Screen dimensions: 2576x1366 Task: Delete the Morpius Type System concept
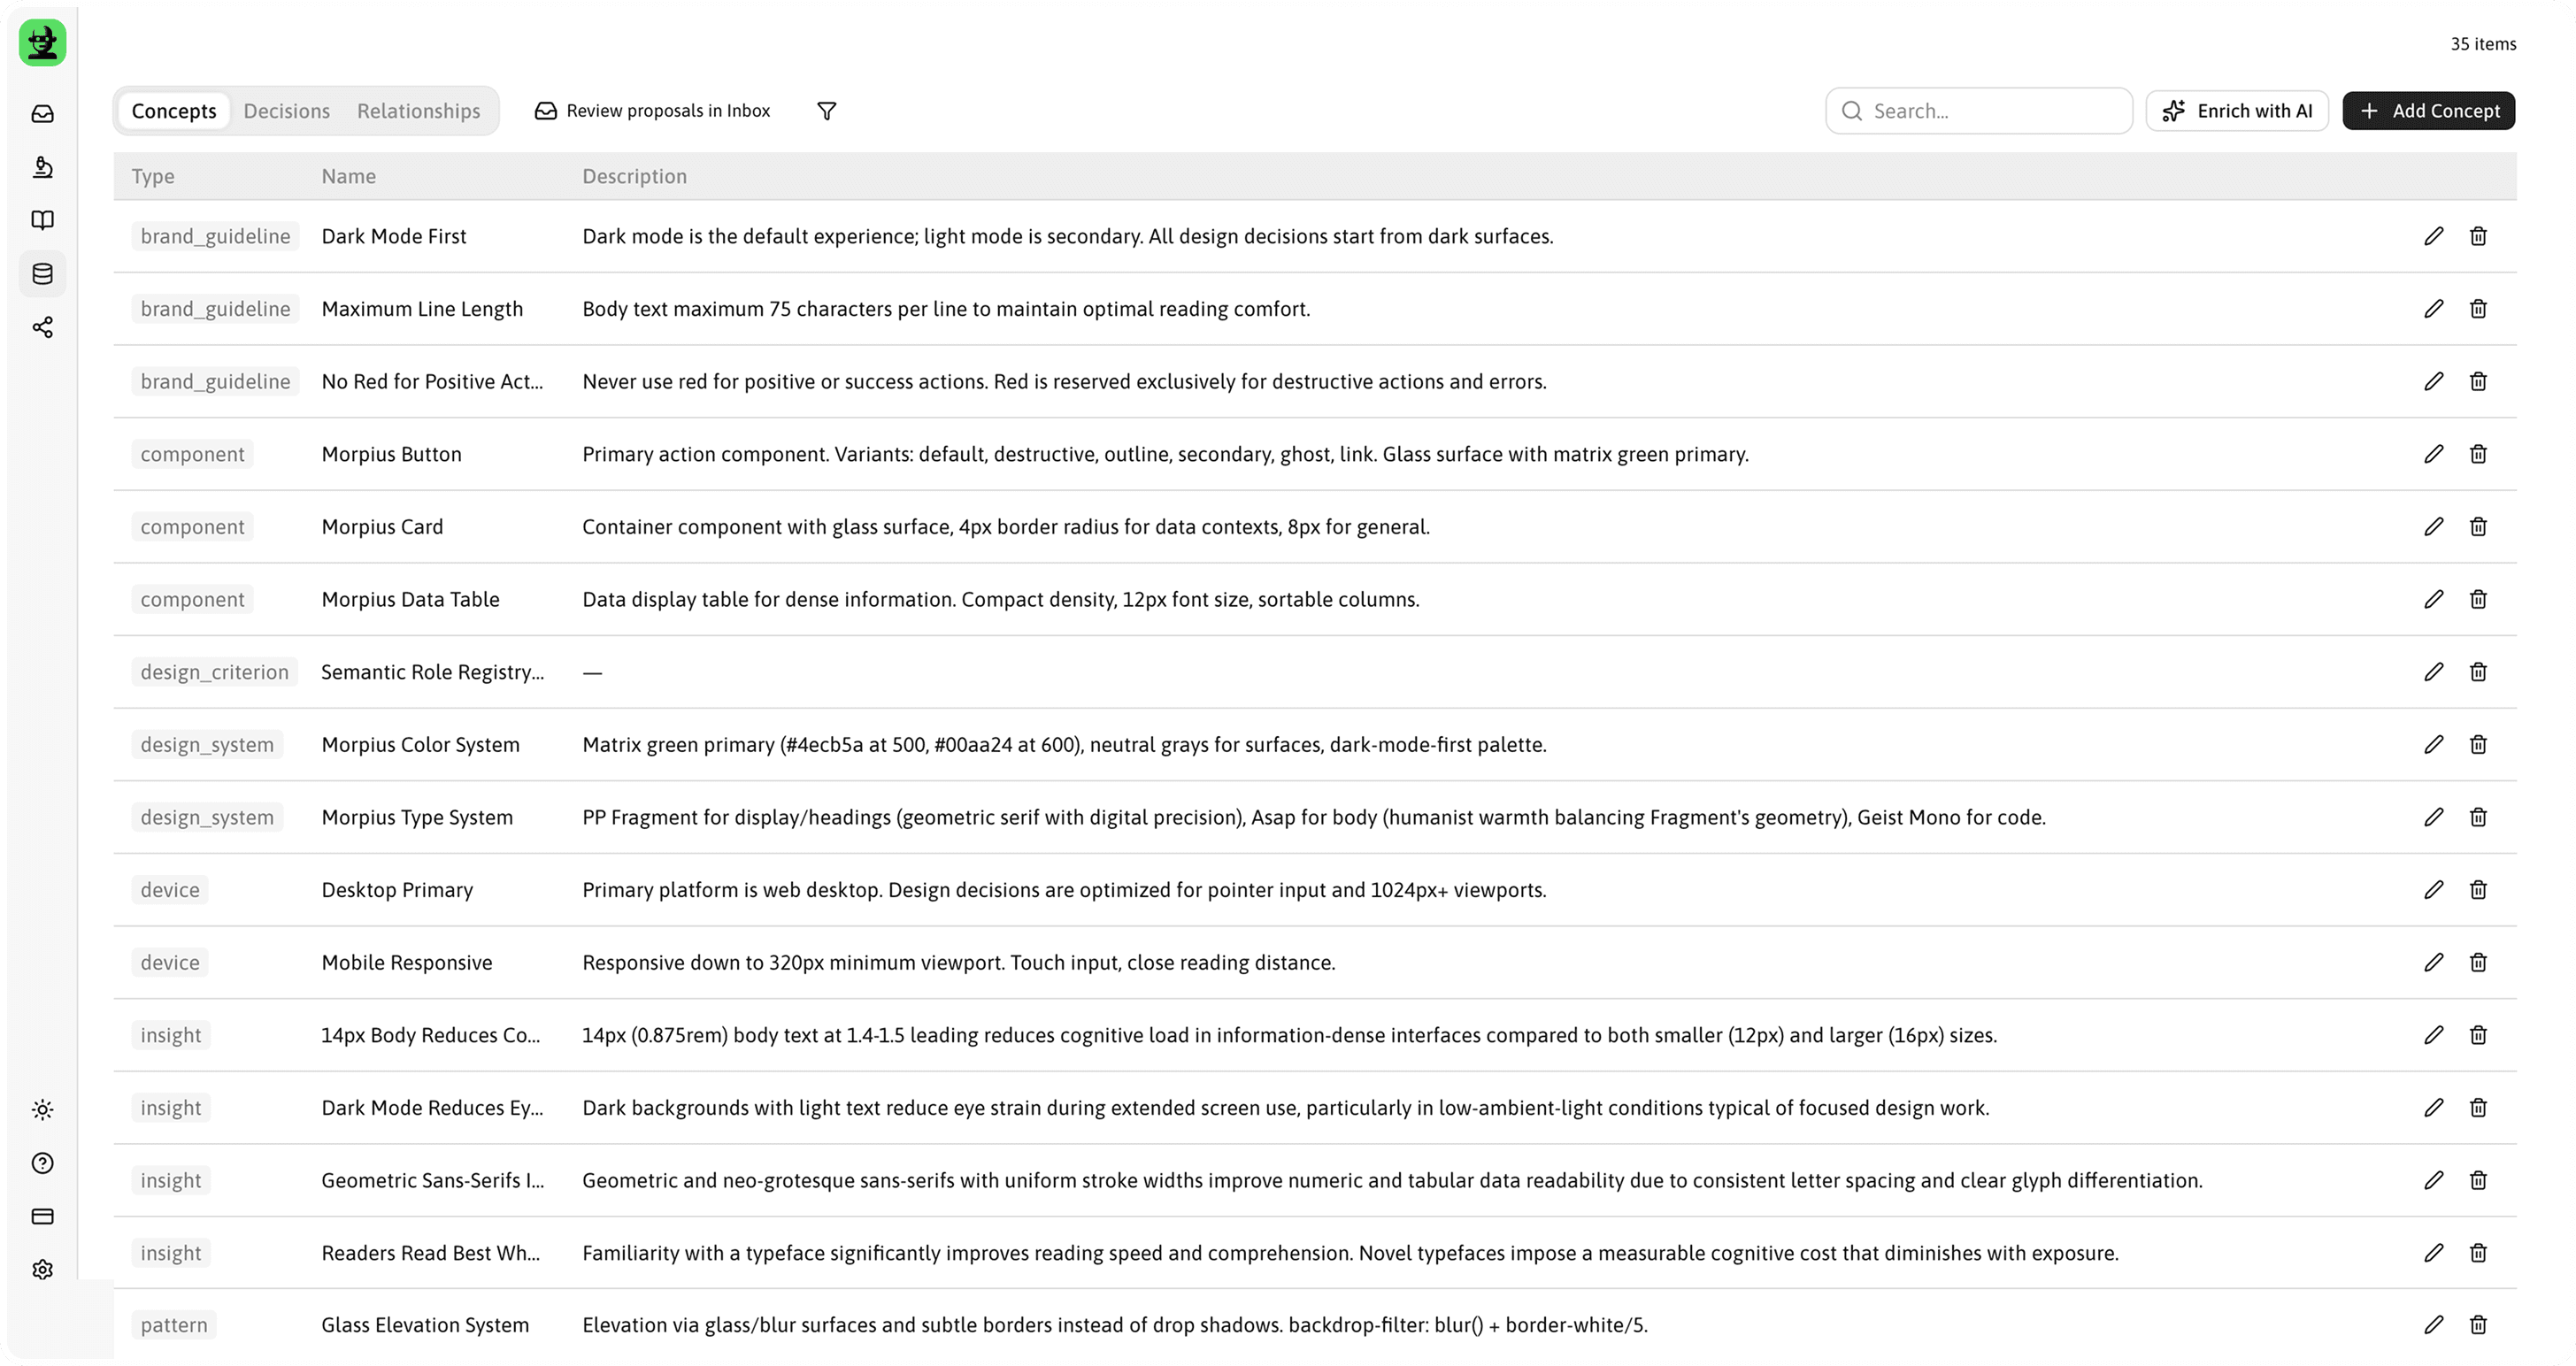(x=2478, y=817)
